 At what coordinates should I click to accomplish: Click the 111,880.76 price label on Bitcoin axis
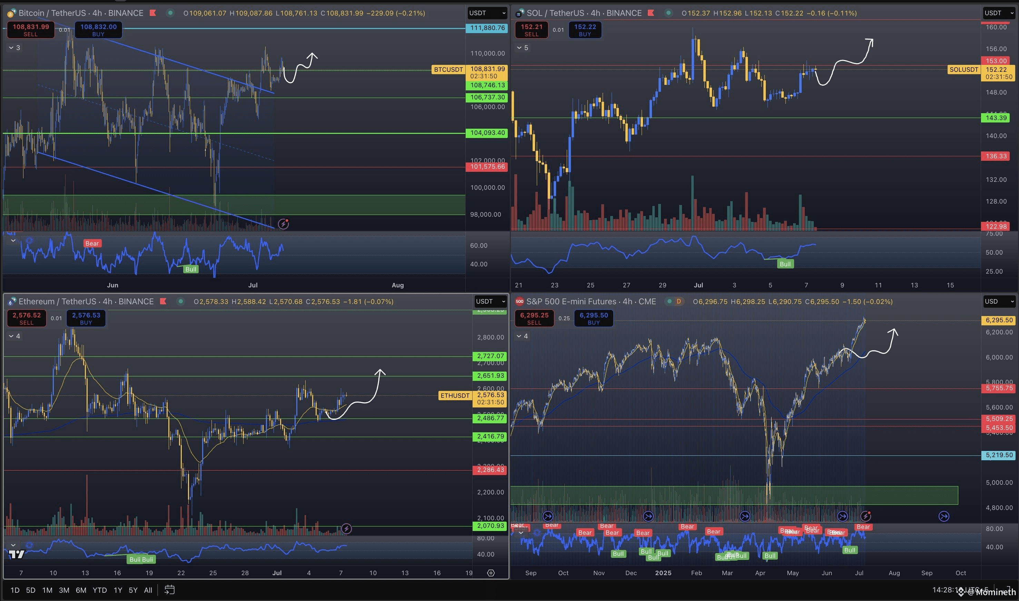(487, 28)
